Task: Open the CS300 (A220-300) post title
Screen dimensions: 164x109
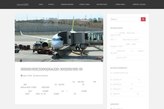Action: (52, 69)
